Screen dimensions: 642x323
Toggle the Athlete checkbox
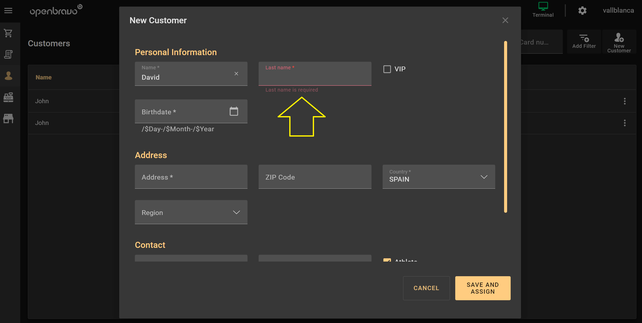pos(387,260)
